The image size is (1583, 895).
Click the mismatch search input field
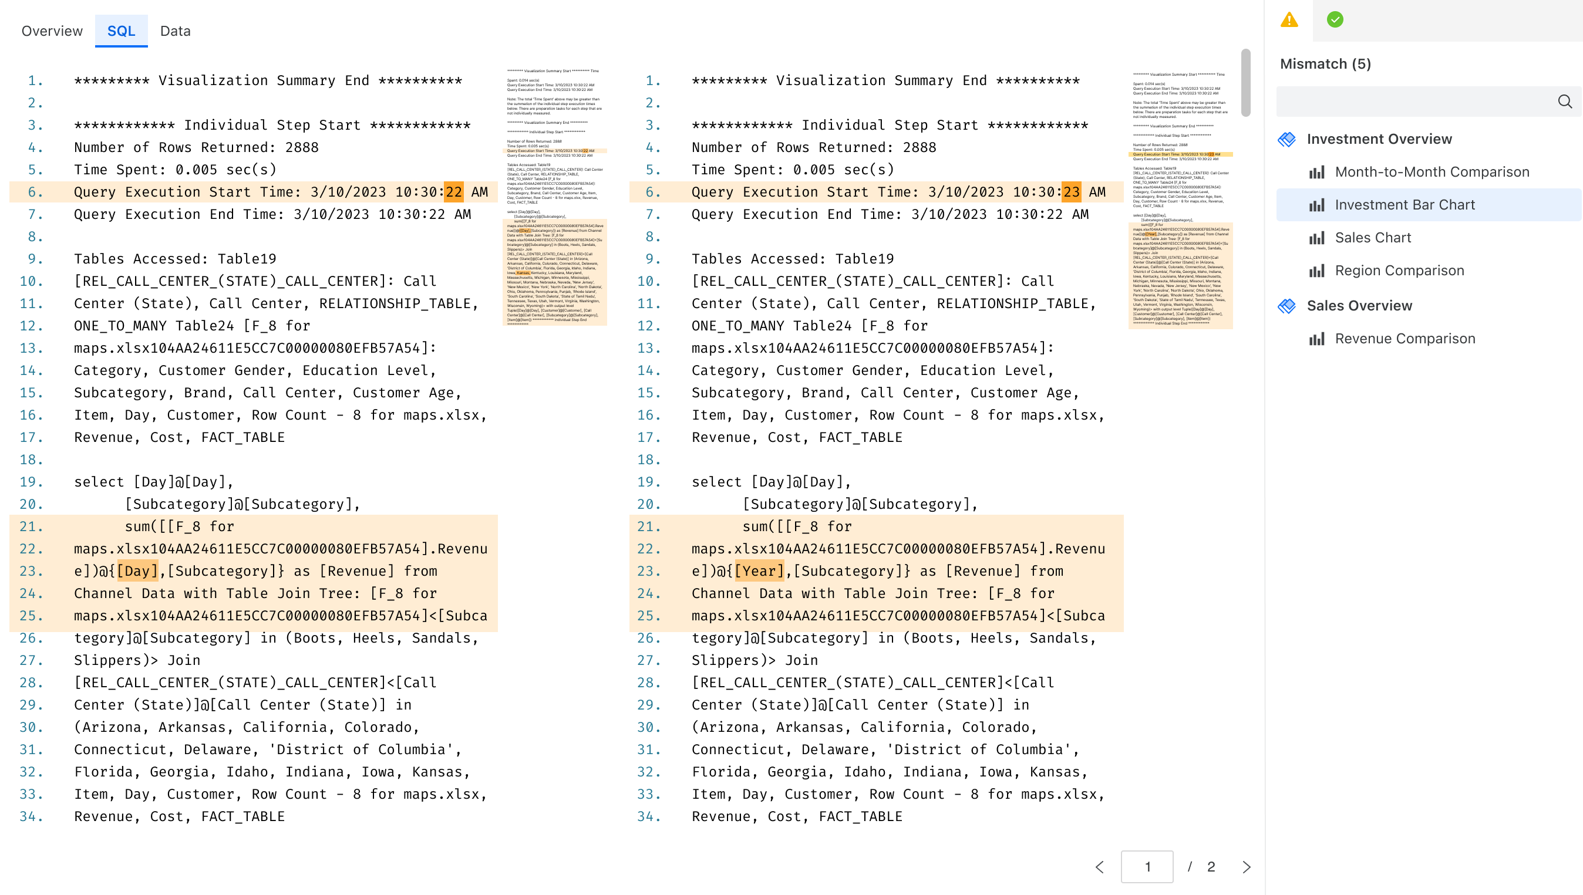[1414, 102]
